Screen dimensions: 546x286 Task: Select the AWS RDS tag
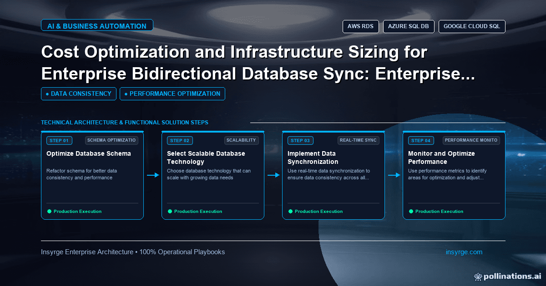tap(361, 26)
